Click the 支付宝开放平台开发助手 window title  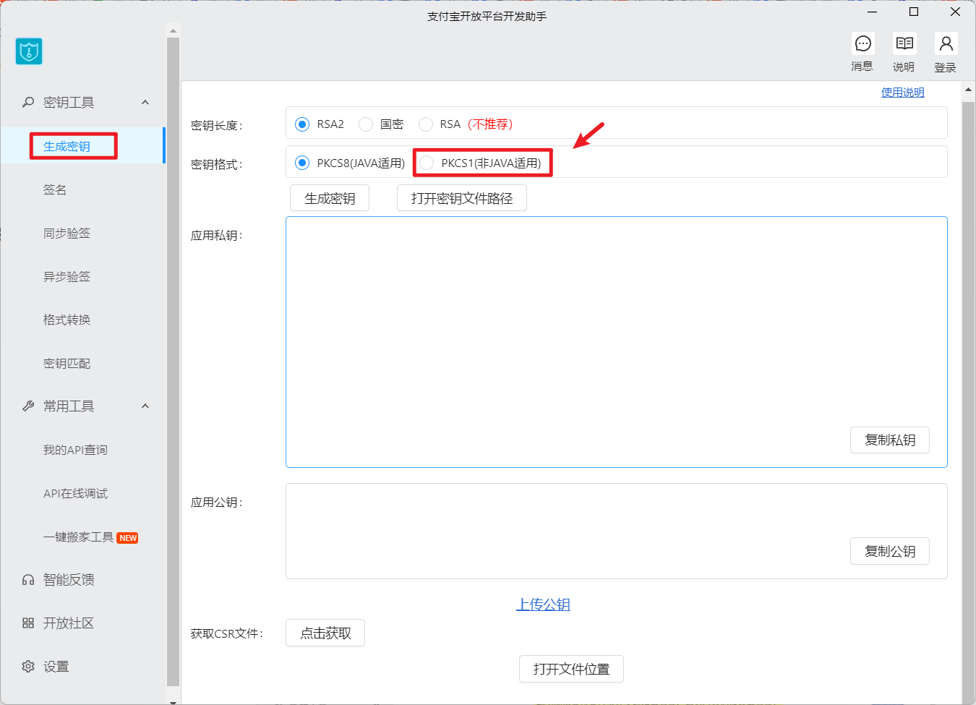487,16
